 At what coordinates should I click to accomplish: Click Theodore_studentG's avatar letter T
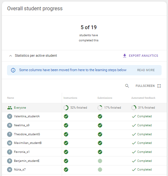10,134
